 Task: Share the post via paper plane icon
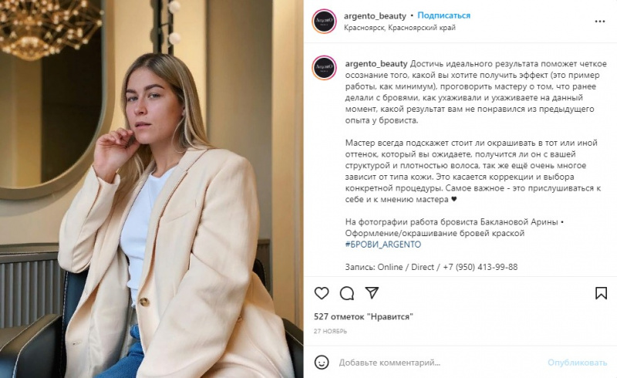click(x=372, y=292)
